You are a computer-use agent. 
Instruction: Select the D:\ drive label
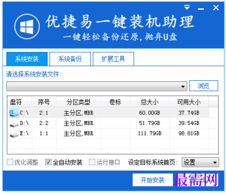tap(24, 123)
